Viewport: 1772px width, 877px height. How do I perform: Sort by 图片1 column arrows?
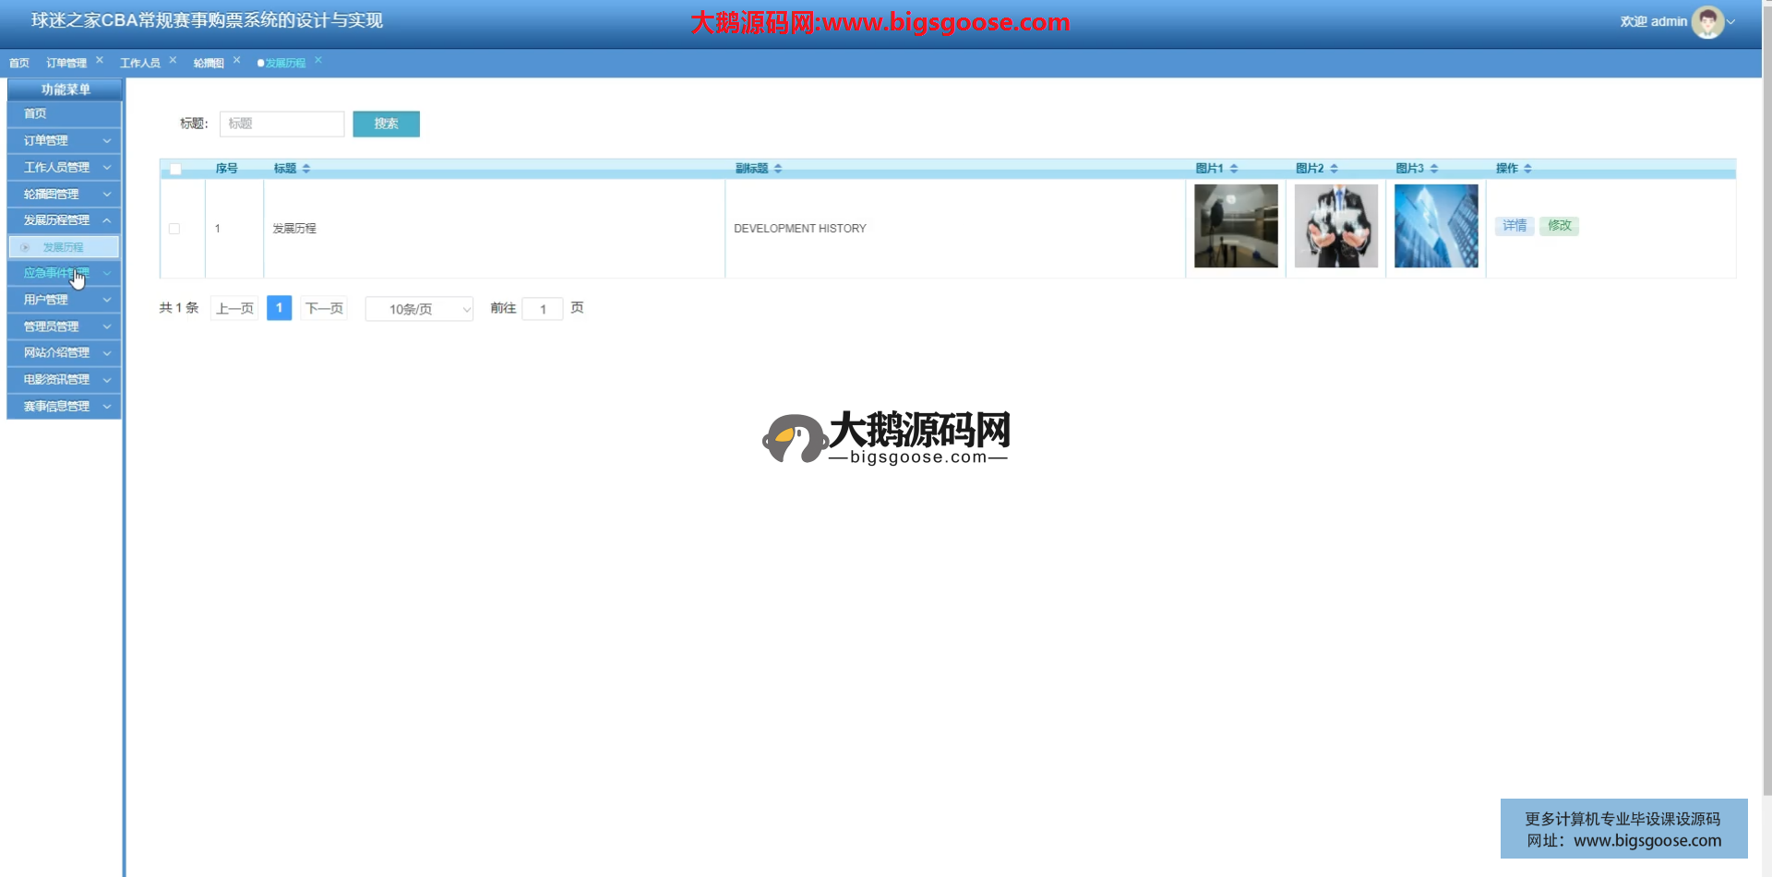(x=1234, y=169)
